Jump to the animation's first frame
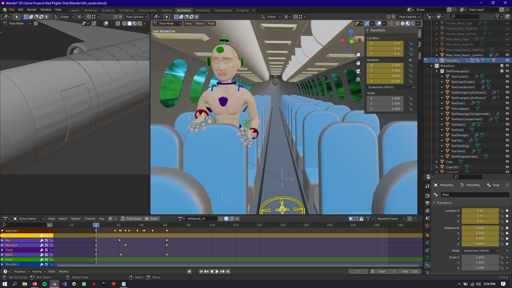The height and width of the screenshot is (288, 512). pyautogui.click(x=201, y=271)
